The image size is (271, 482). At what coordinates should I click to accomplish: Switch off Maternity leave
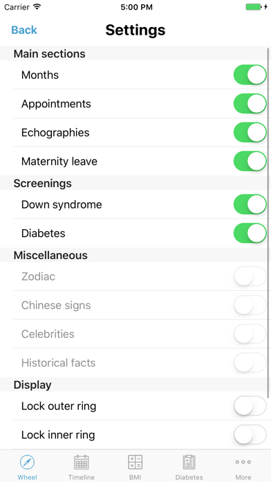(250, 161)
